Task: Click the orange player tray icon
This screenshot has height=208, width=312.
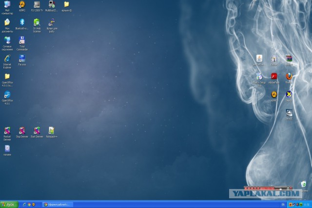Action: (x=291, y=205)
